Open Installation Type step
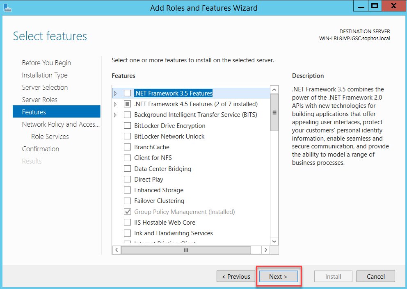 (45, 75)
